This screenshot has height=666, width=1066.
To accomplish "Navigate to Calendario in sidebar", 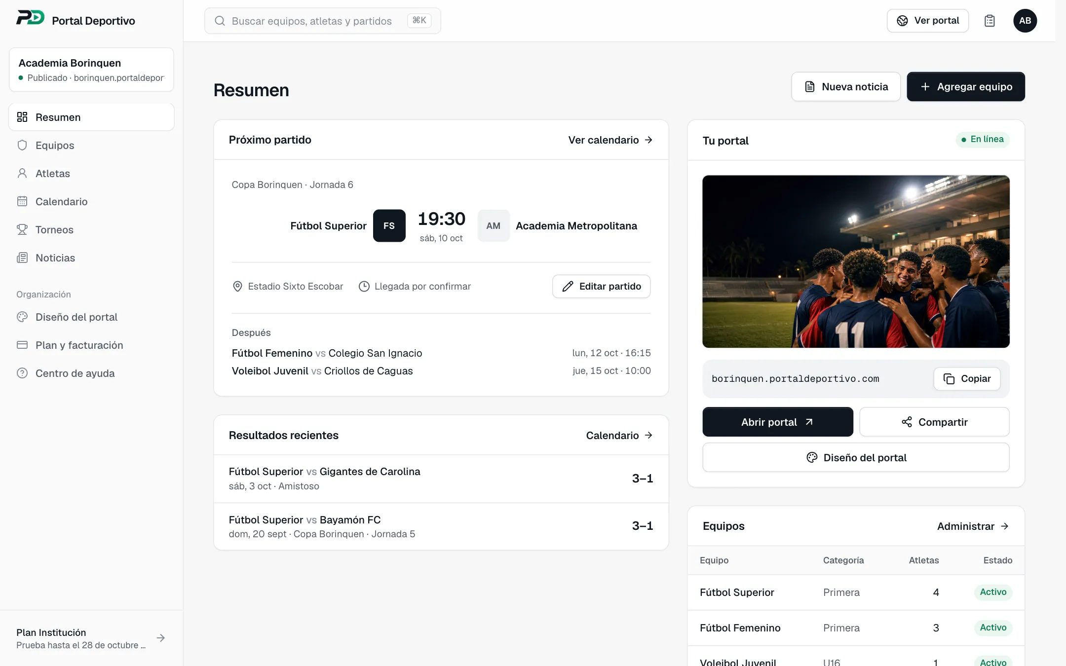I will tap(91, 201).
